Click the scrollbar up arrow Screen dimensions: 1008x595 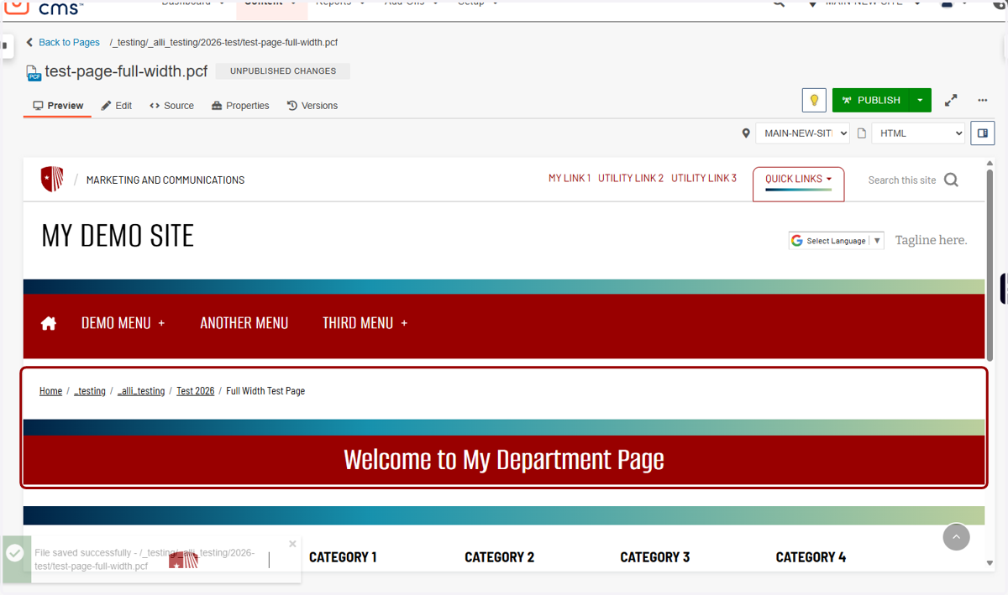point(990,163)
